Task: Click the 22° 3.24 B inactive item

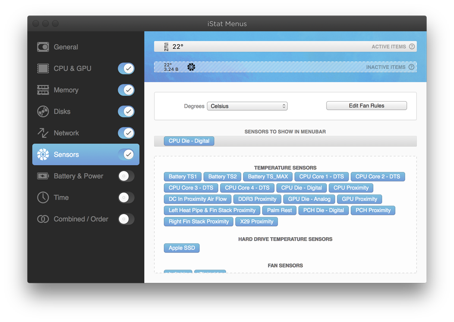Action: (171, 67)
